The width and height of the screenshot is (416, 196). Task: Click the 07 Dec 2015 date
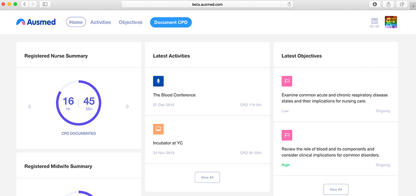tap(163, 105)
